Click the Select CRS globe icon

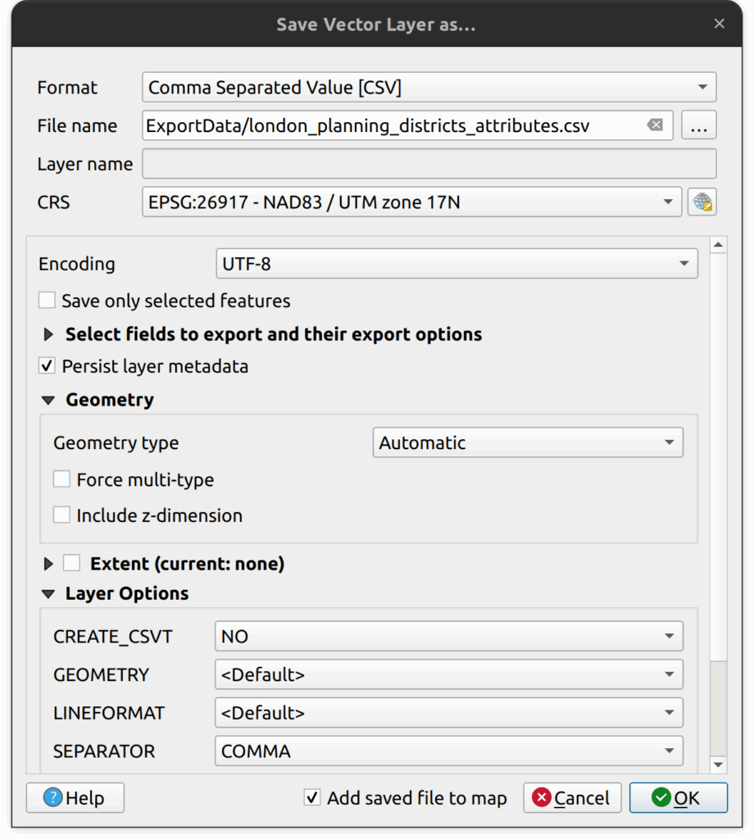(x=702, y=202)
